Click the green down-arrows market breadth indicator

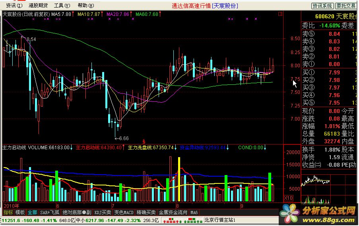tap(193, 221)
